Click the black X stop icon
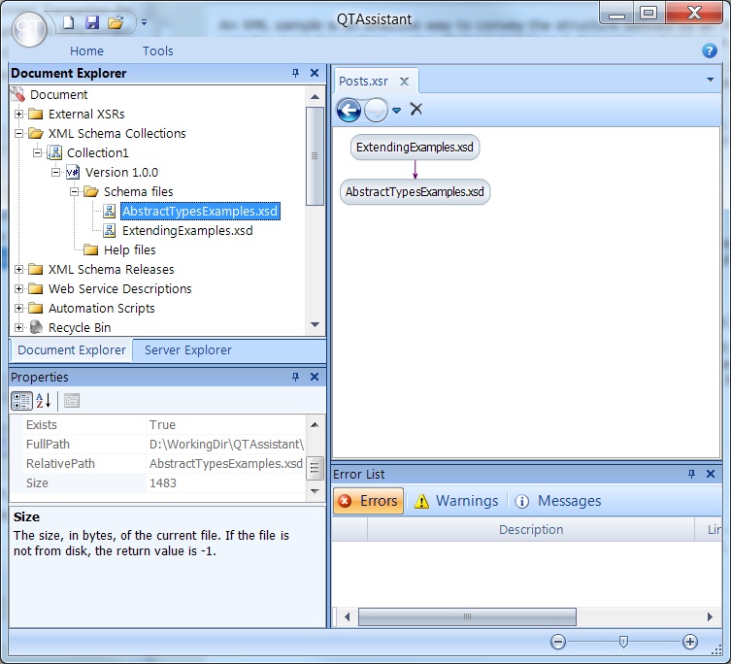The height and width of the screenshot is (664, 731). [x=415, y=109]
